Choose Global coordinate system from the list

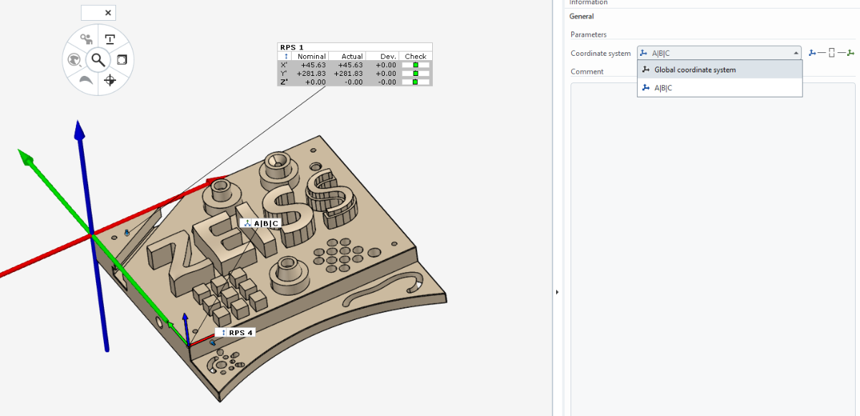click(x=694, y=69)
